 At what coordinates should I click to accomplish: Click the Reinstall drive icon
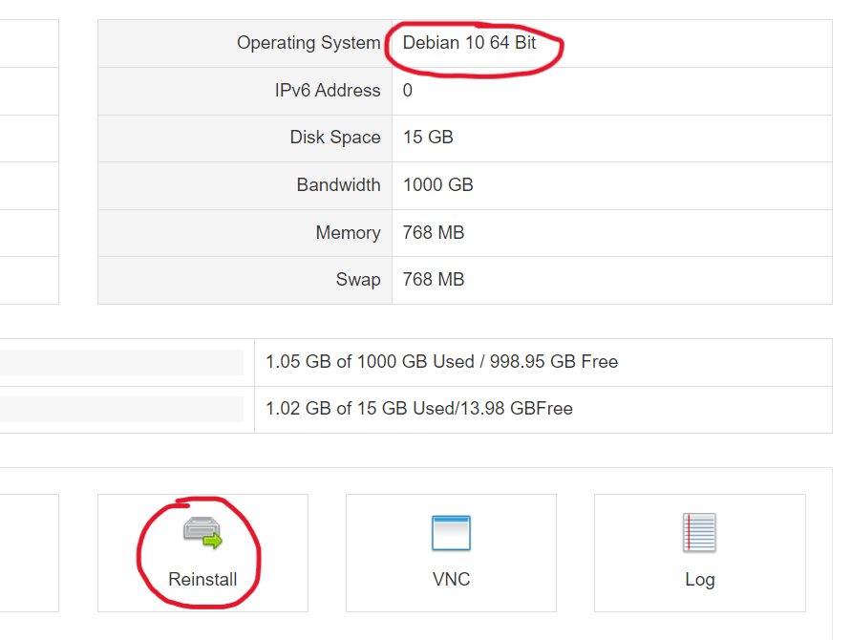tap(202, 533)
